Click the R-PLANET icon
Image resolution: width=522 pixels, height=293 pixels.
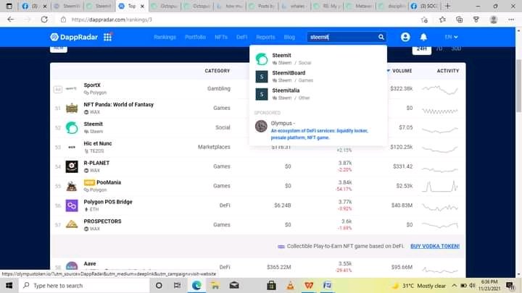point(72,166)
